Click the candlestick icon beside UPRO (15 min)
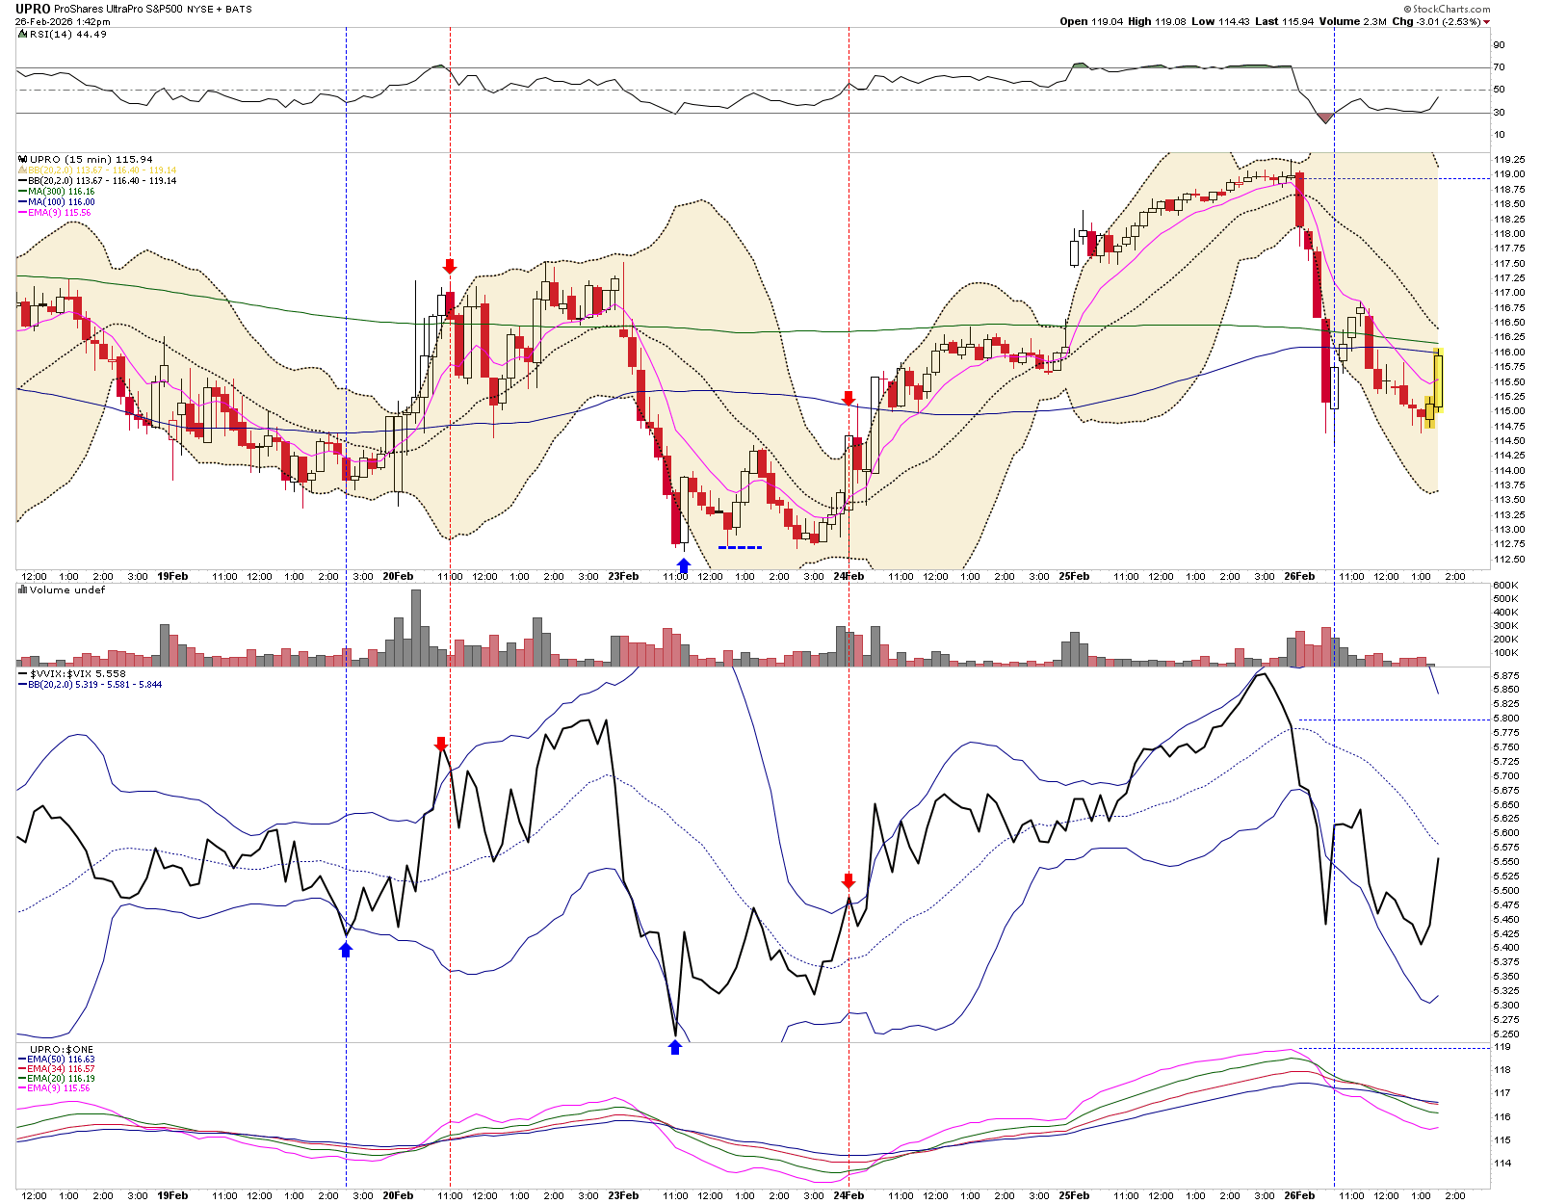The width and height of the screenshot is (1541, 1204). (x=23, y=160)
